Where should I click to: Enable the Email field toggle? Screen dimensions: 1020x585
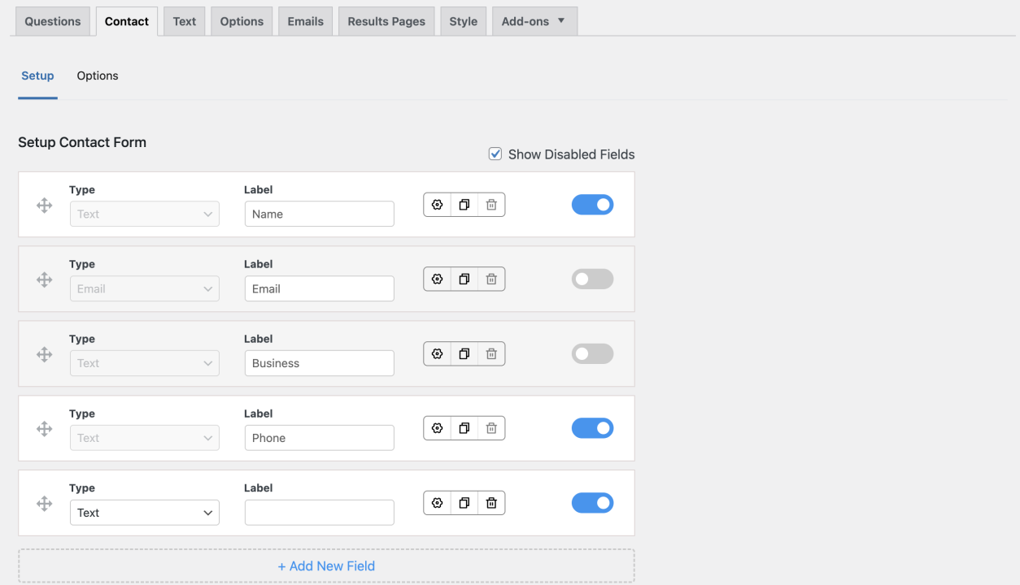coord(592,279)
